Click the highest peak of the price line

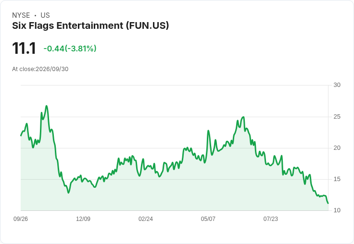(x=47, y=106)
